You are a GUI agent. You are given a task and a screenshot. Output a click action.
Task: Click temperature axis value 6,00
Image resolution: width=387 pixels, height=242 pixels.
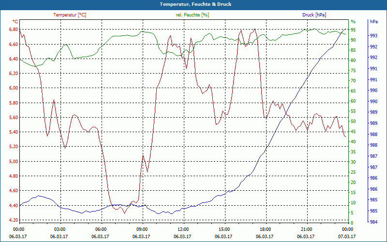(x=14, y=88)
